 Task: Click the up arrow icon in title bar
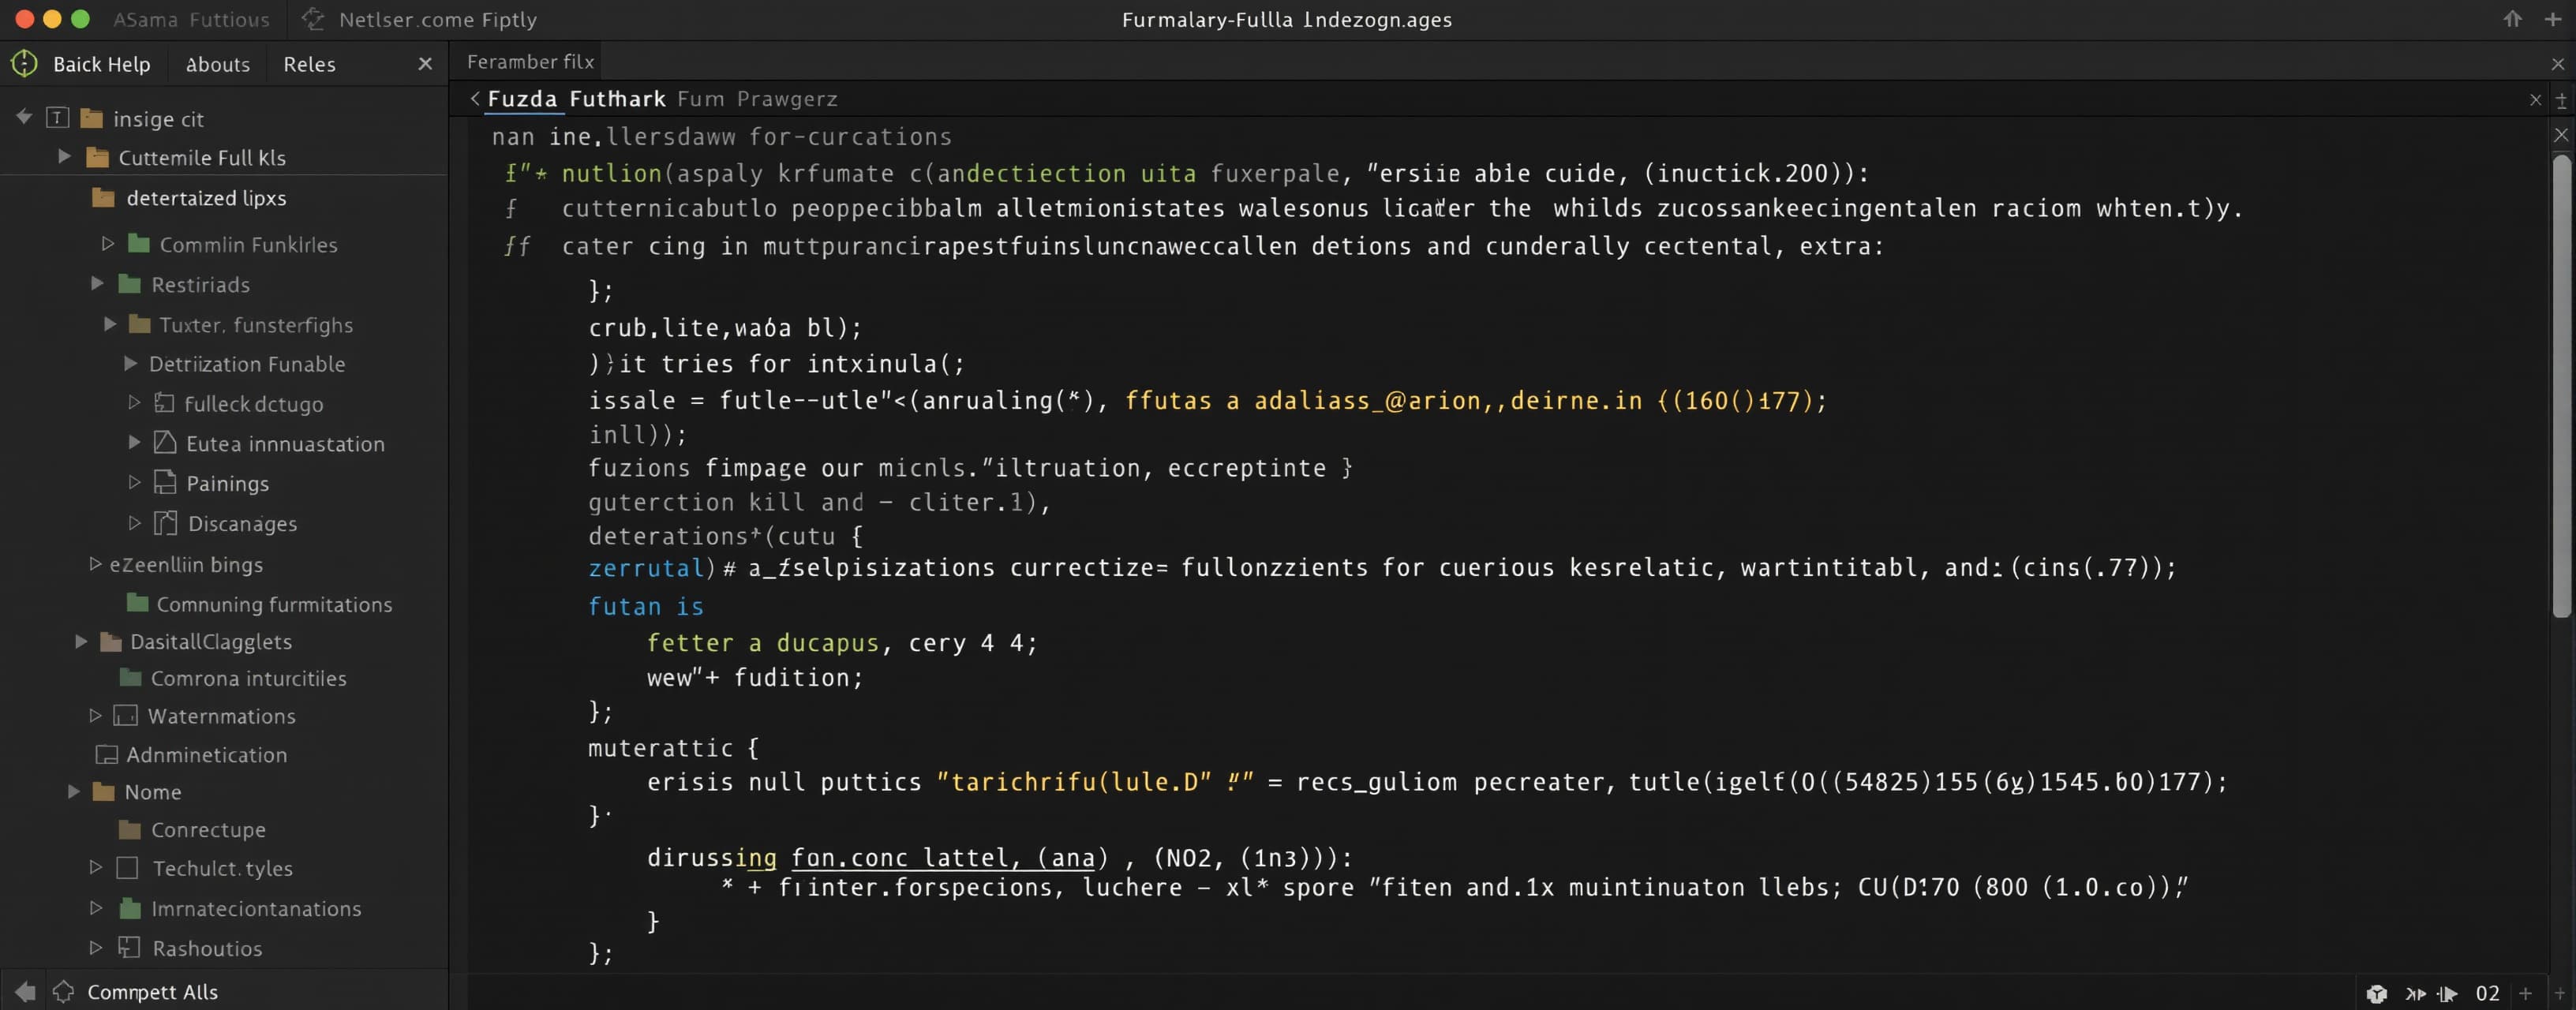point(2512,19)
